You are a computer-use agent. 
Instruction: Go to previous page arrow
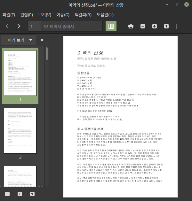click(7, 26)
